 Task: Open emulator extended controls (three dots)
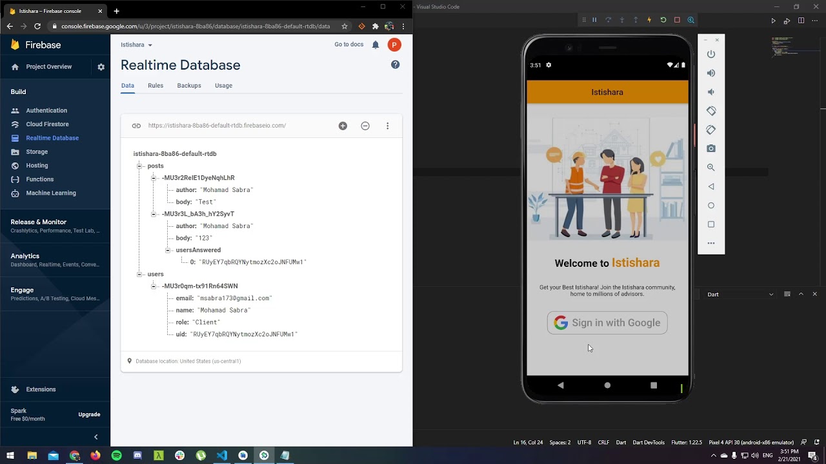click(711, 243)
